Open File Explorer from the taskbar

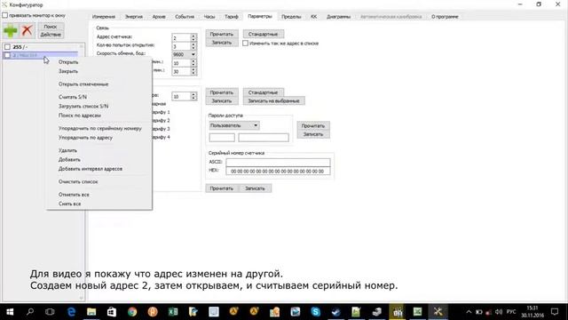(x=91, y=312)
